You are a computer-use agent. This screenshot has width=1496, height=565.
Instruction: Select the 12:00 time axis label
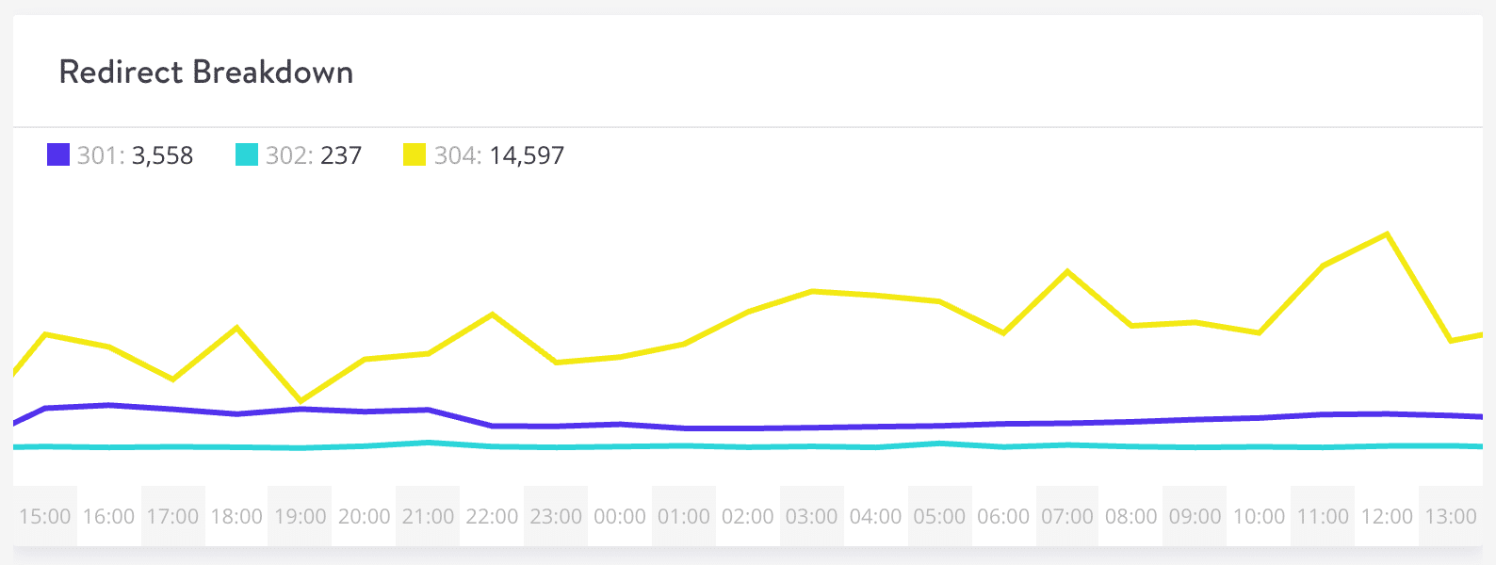(x=1387, y=516)
